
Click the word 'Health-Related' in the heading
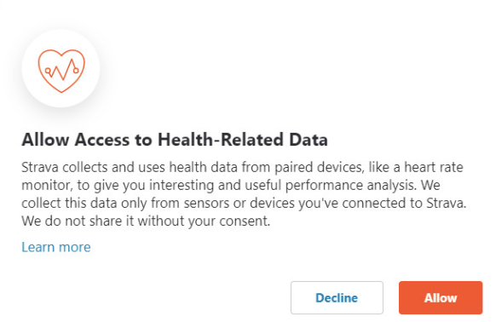[221, 140]
